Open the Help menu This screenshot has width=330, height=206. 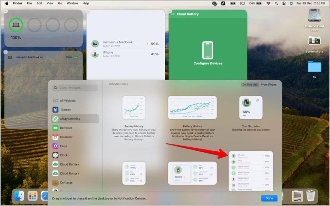tap(86, 3)
